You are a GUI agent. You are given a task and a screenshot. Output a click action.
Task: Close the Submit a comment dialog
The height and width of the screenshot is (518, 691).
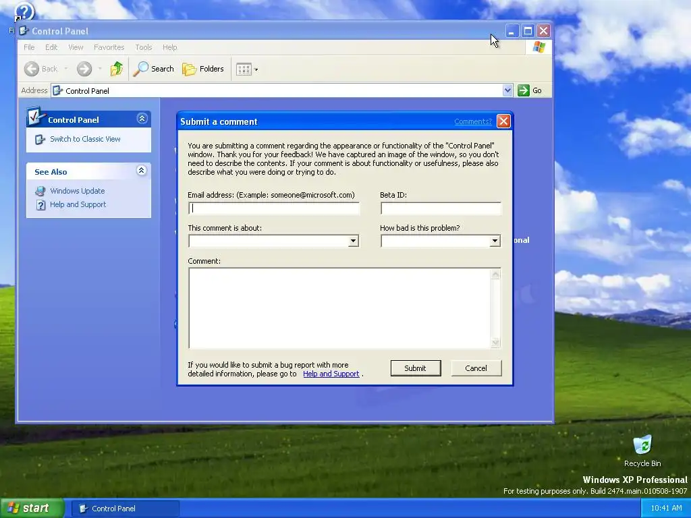click(503, 121)
